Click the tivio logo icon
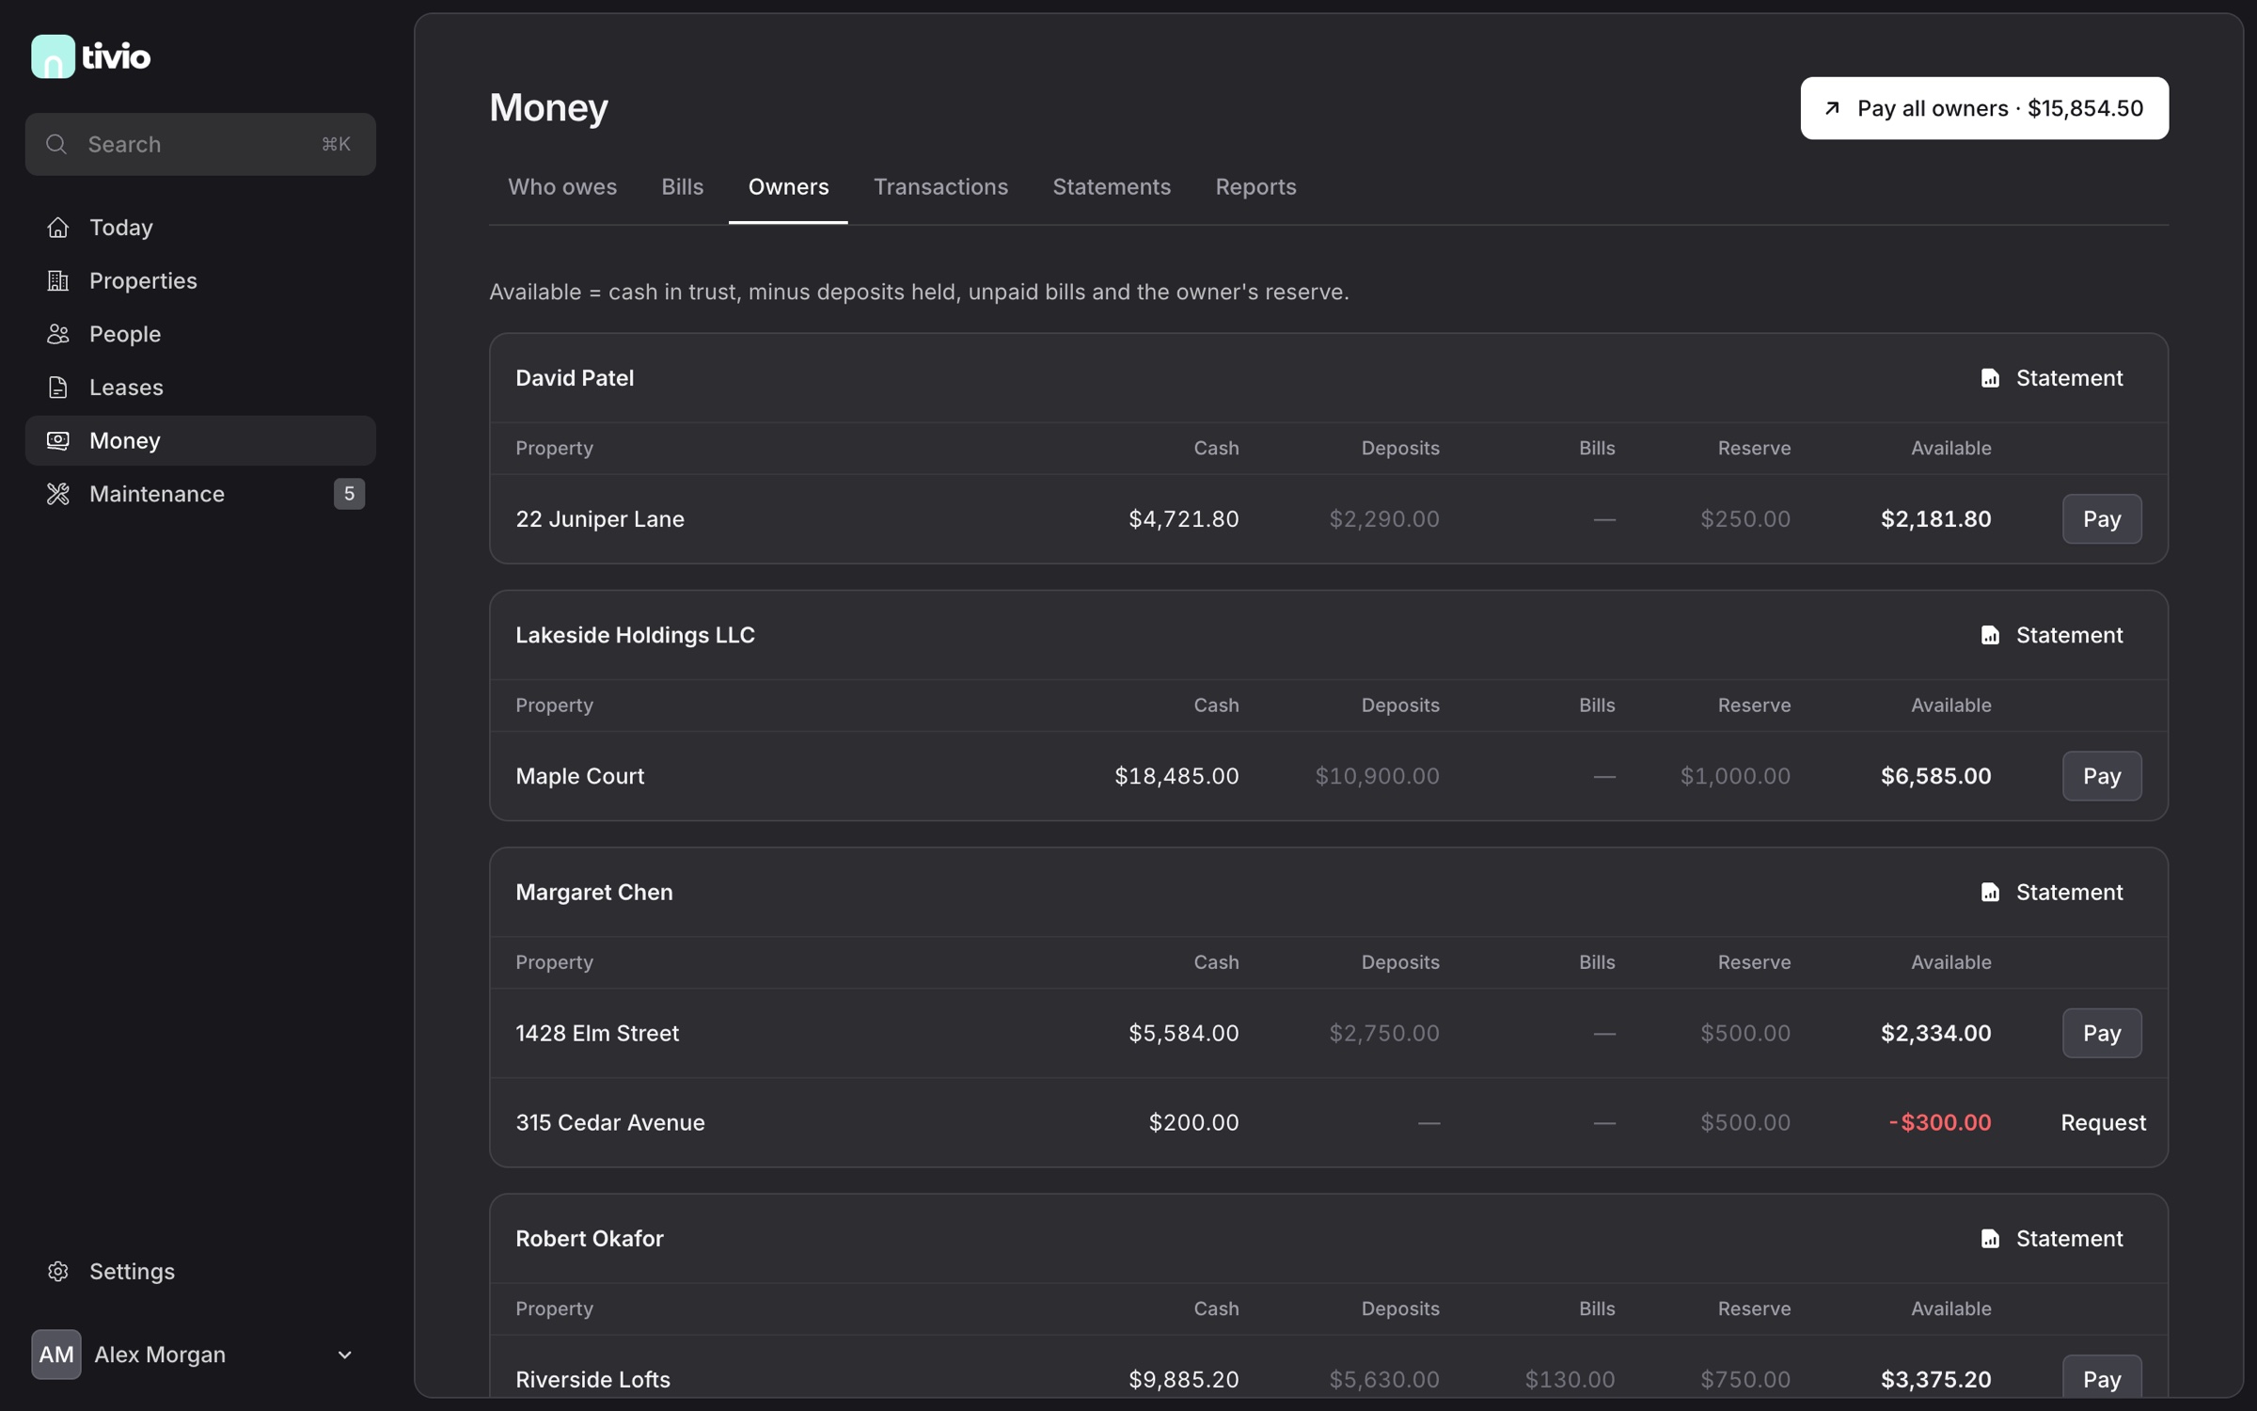2257x1411 pixels. click(x=53, y=56)
